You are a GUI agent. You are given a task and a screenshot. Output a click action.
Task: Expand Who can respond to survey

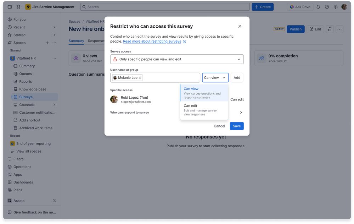tap(241, 112)
